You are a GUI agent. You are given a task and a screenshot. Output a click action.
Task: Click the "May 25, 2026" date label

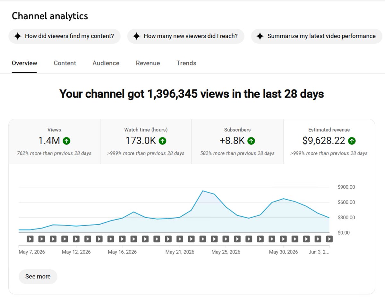click(226, 252)
